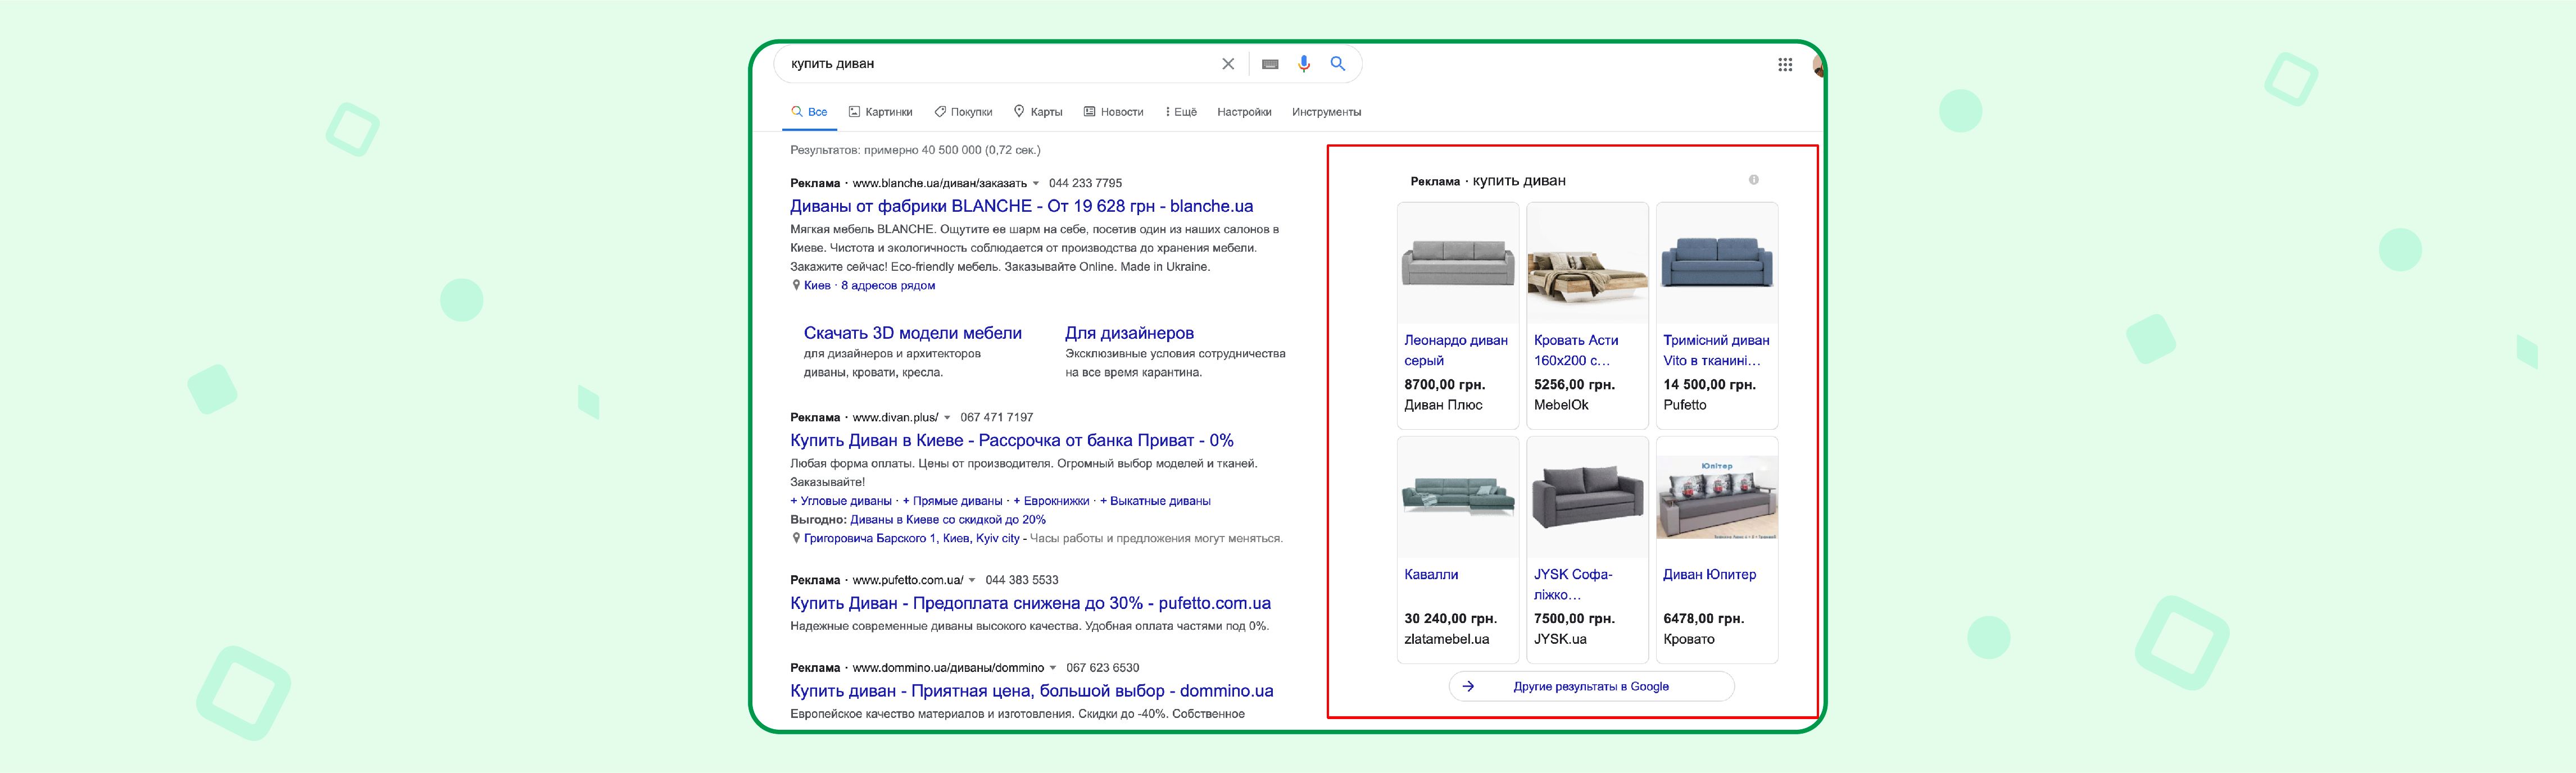2576x773 pixels.
Task: Select the Все tab
Action: (x=809, y=112)
